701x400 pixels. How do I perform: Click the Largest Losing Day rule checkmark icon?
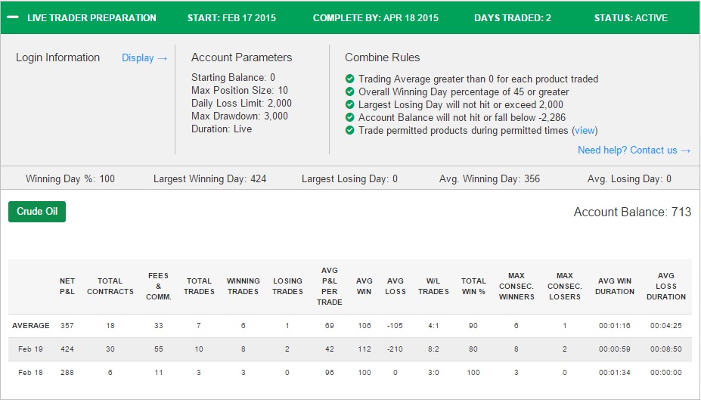point(350,104)
